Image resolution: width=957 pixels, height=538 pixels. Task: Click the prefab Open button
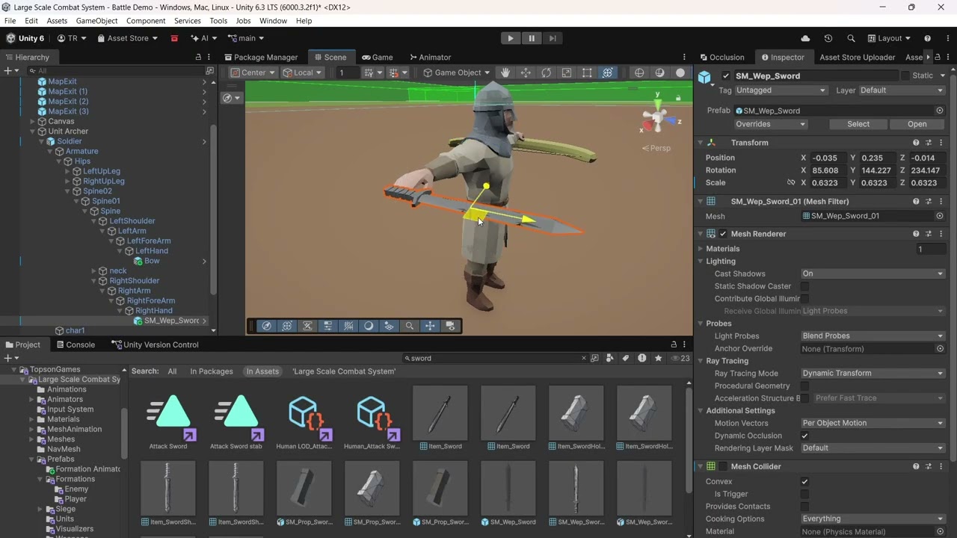tap(917, 124)
